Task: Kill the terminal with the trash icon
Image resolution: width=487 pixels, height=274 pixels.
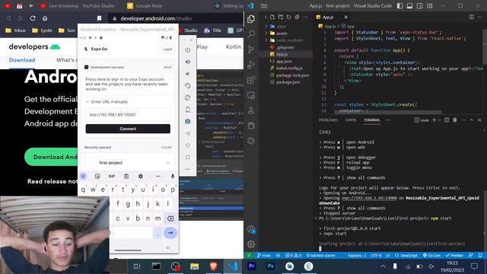Action: tap(455, 120)
